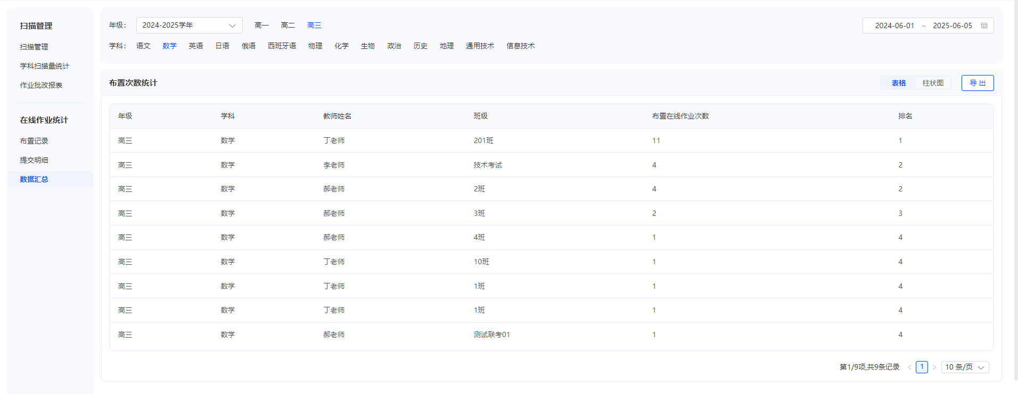This screenshot has height=394, width=1018.
Task: Open 学科扫描量统计 in sidebar
Action: pyautogui.click(x=45, y=66)
